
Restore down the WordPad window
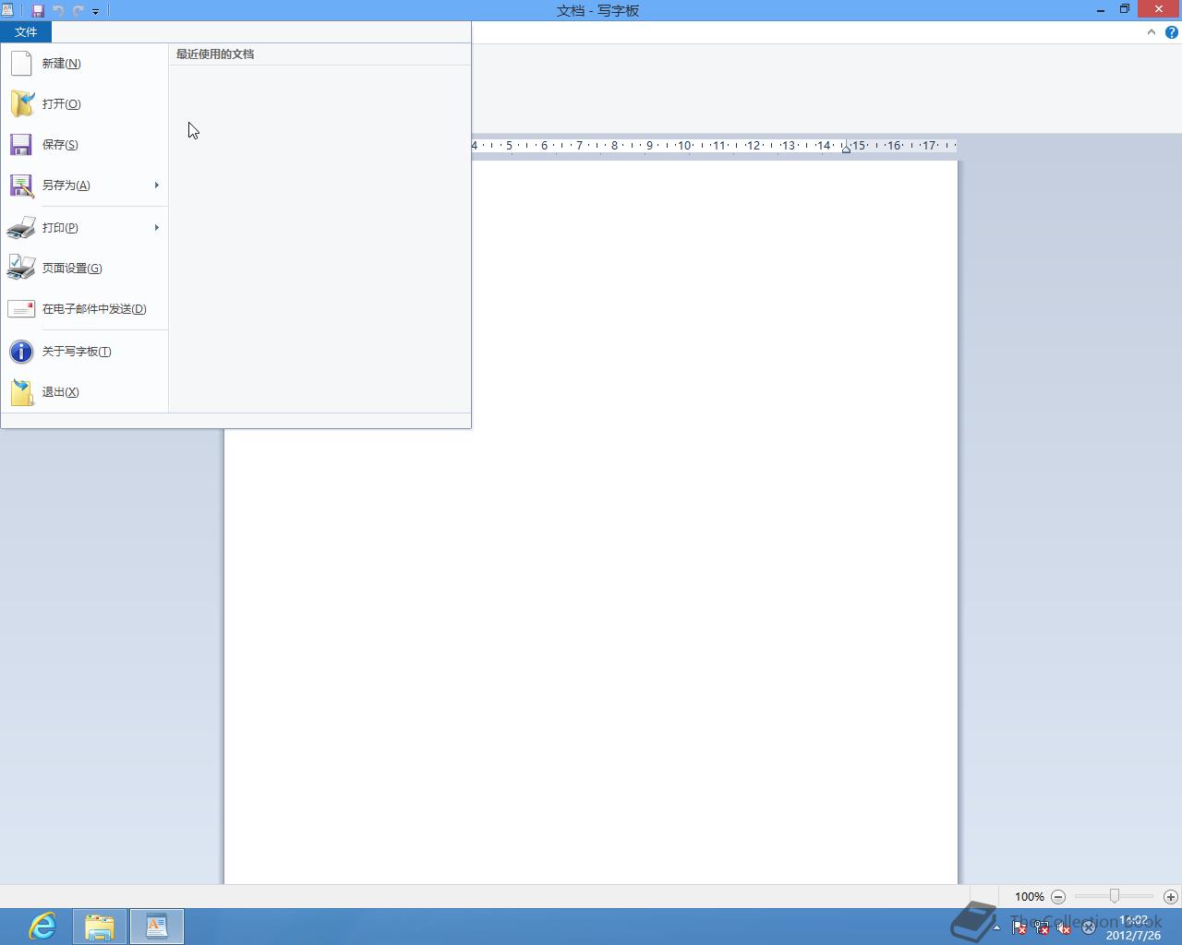(1125, 10)
